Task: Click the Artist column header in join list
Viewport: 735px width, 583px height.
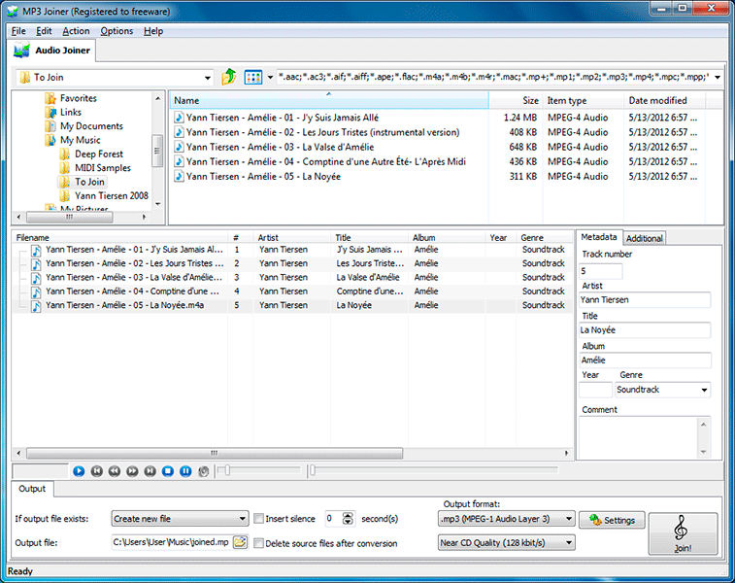Action: pyautogui.click(x=292, y=237)
